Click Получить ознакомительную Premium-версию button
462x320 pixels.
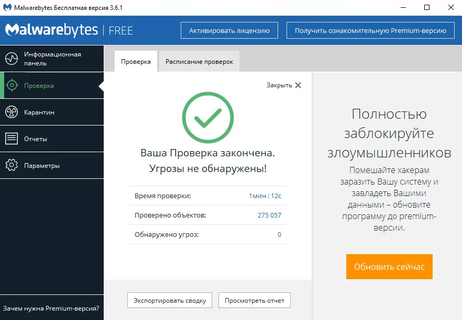click(x=370, y=30)
